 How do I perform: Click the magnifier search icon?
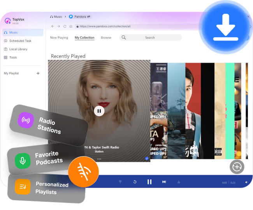(x=124, y=37)
